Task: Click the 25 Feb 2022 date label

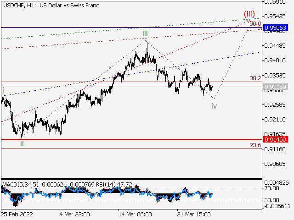Action: coord(17,214)
